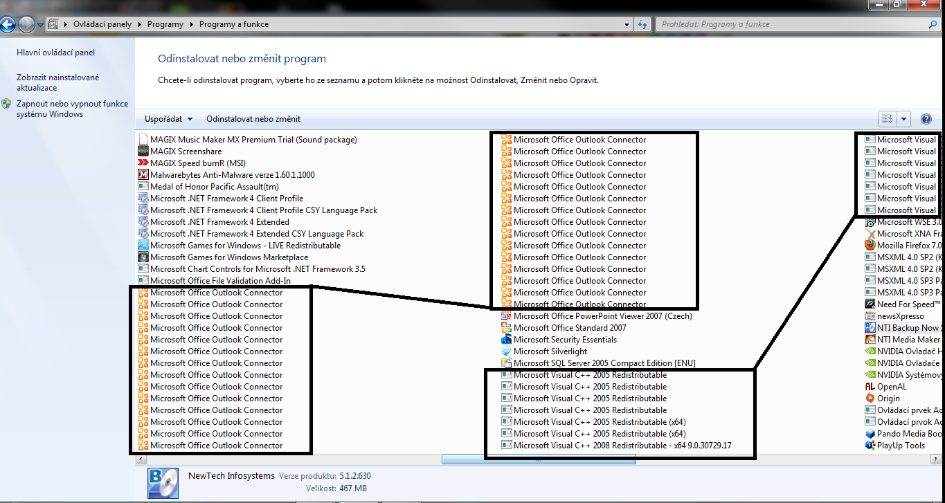The width and height of the screenshot is (945, 503).
Task: Click the Microsoft XNA Framework icon
Action: point(870,234)
